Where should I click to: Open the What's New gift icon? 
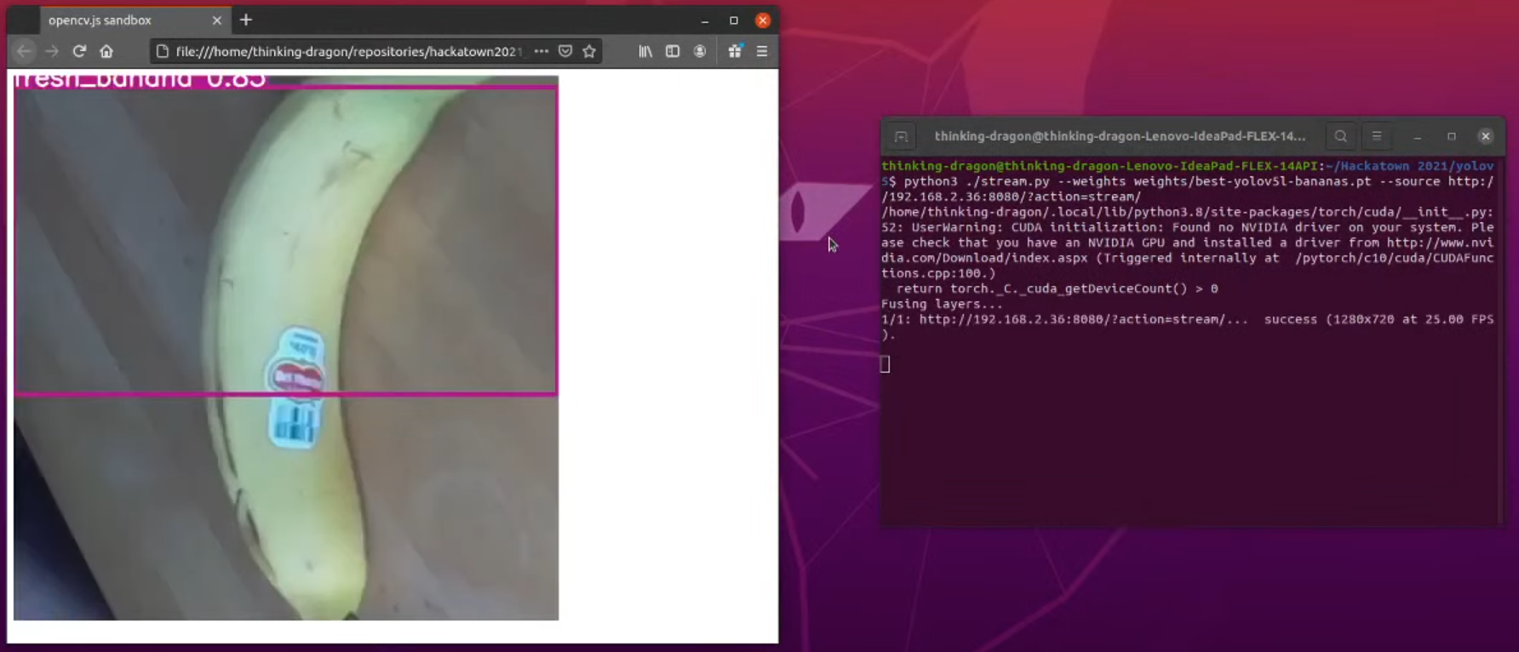pos(735,51)
